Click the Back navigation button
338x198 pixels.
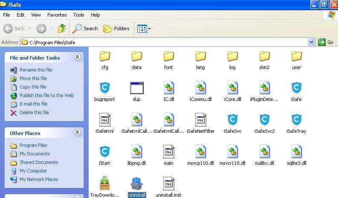[x=14, y=29]
